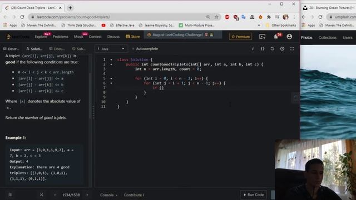This screenshot has height=200, width=356.
Task: Collapse code fold arrow on line 6
Action: pos(111,83)
